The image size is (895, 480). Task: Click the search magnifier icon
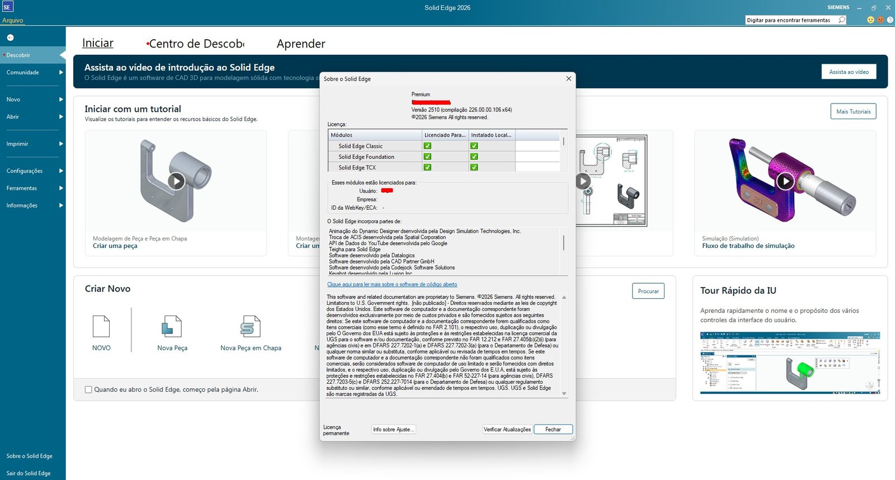pos(841,20)
